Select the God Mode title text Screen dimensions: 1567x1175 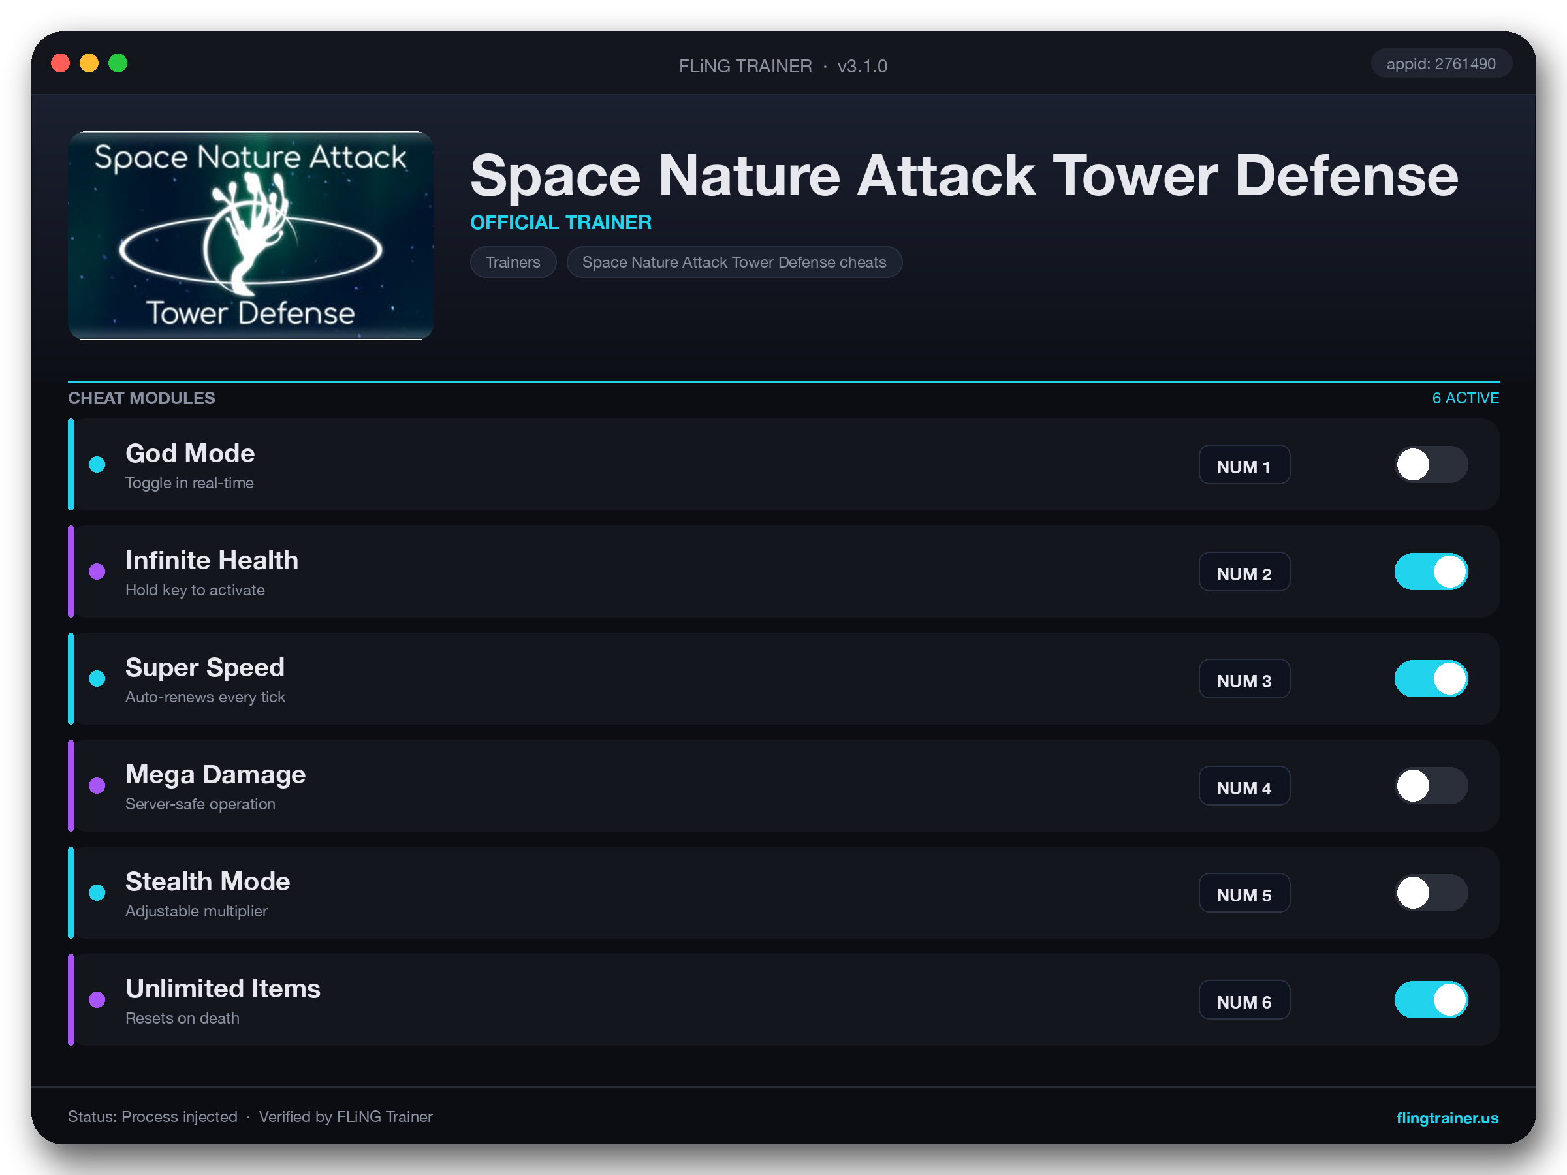(190, 453)
